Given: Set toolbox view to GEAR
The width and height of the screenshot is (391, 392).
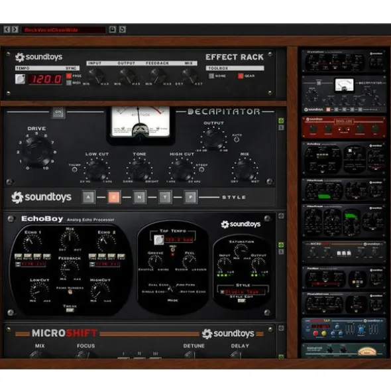Looking at the screenshot, I should tap(241, 76).
